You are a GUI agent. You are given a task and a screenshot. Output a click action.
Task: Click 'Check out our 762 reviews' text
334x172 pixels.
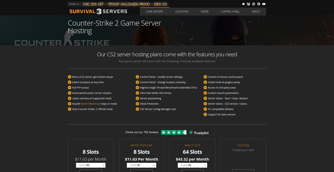pos(142,132)
